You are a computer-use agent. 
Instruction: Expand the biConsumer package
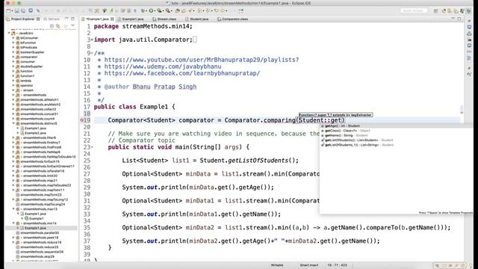(x=13, y=38)
